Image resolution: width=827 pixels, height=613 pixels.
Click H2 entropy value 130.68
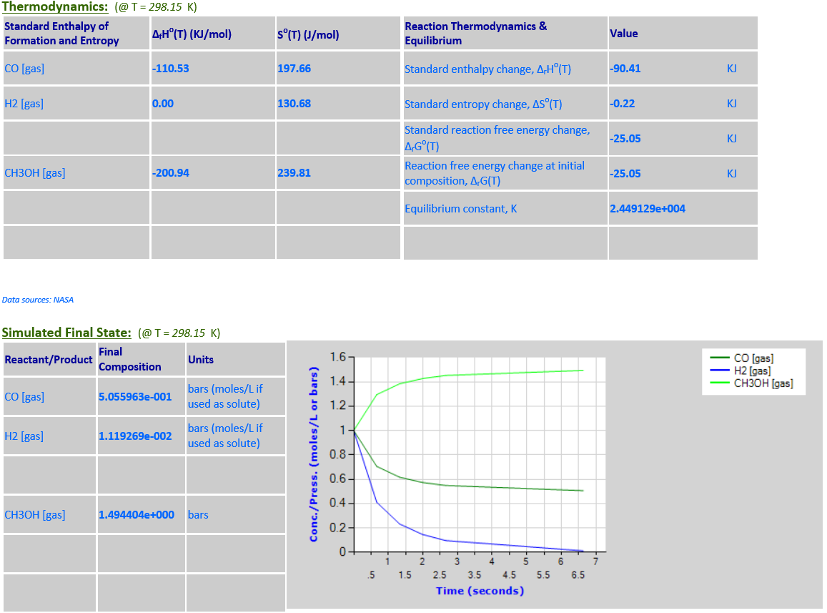tap(294, 104)
